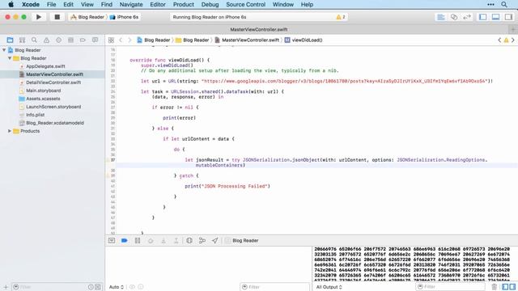Toggle the Debug area visibility
Viewport: 518px width, 291px height.
click(495, 17)
